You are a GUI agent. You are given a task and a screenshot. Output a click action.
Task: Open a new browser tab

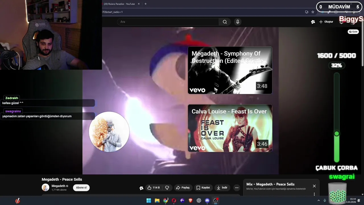146,4
